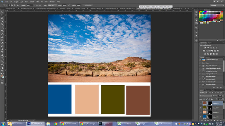Select the Rectangular Marquee tool in toolbox
The height and width of the screenshot is (126, 225).
tap(2, 15)
